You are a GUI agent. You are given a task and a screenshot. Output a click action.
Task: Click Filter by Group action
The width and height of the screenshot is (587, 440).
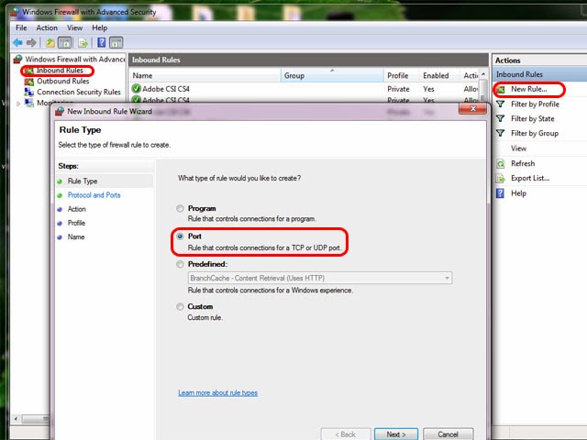pos(535,133)
